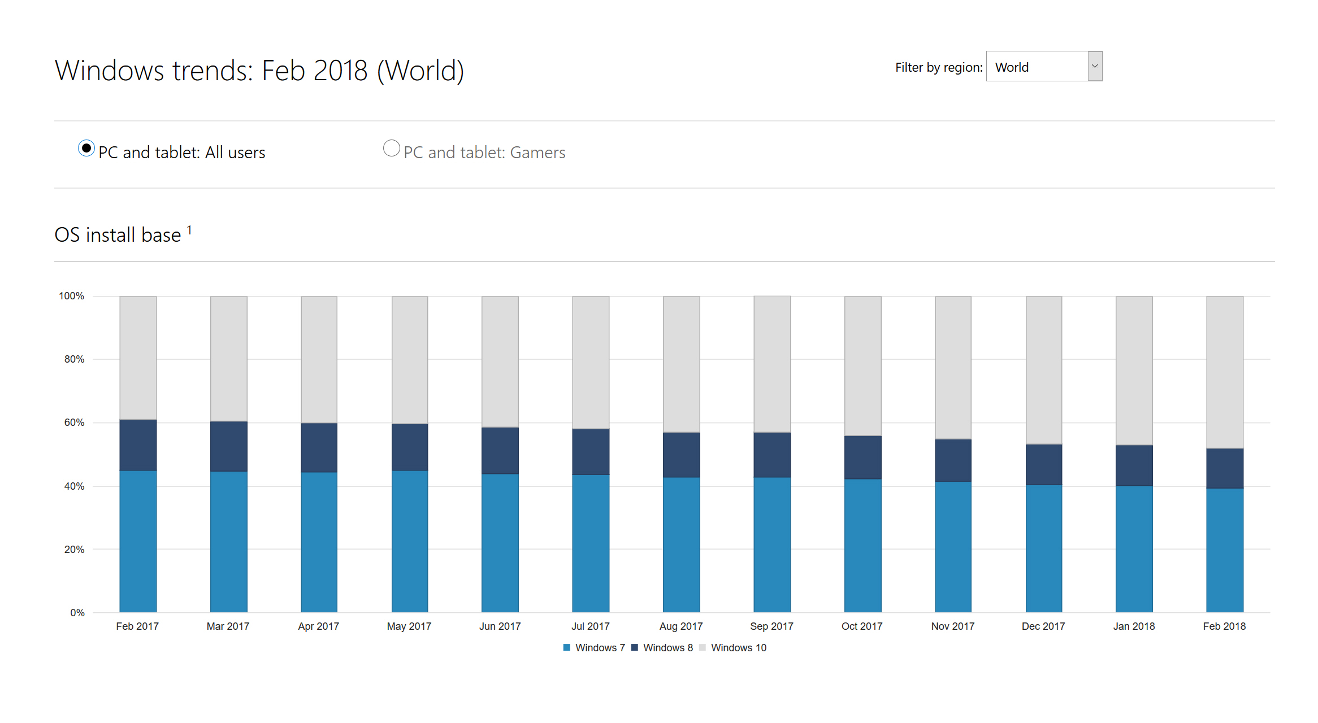The image size is (1318, 723).
Task: Click the Windows 7 segment of Mar 2017 bar
Action: 228,542
